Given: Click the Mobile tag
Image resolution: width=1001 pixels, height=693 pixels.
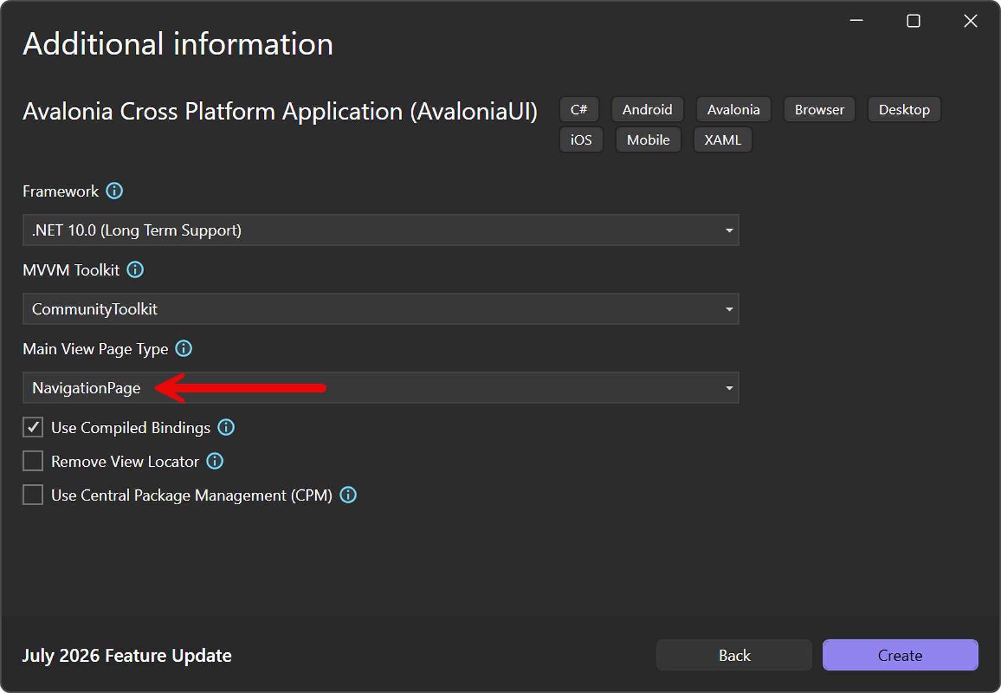Looking at the screenshot, I should 648,140.
